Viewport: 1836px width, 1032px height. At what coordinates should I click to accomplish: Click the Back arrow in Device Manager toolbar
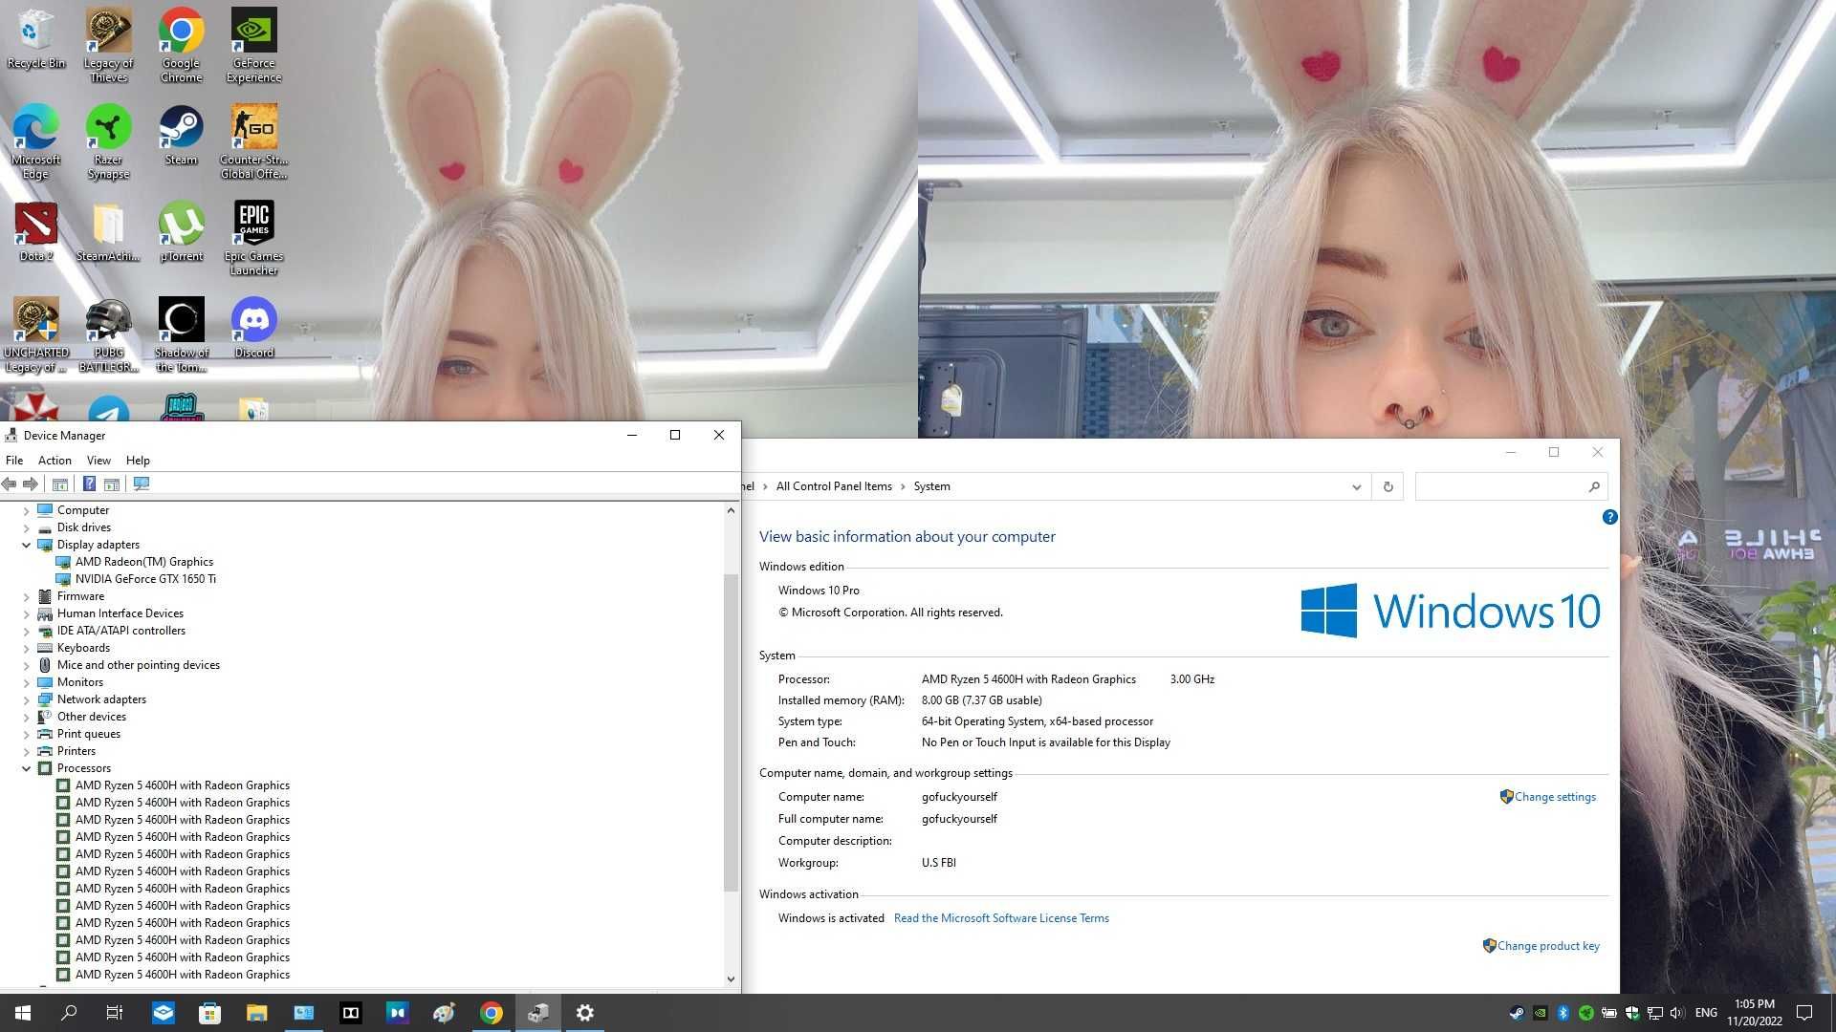10,484
